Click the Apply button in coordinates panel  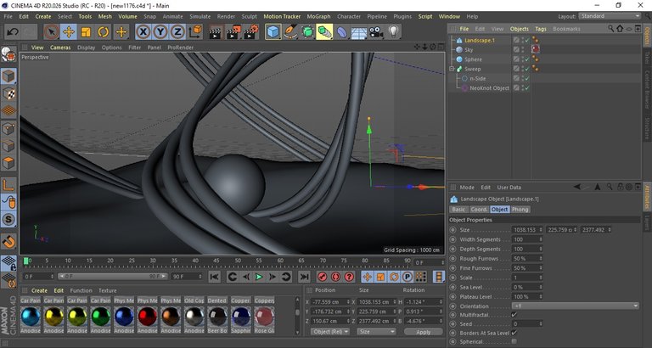(x=423, y=332)
